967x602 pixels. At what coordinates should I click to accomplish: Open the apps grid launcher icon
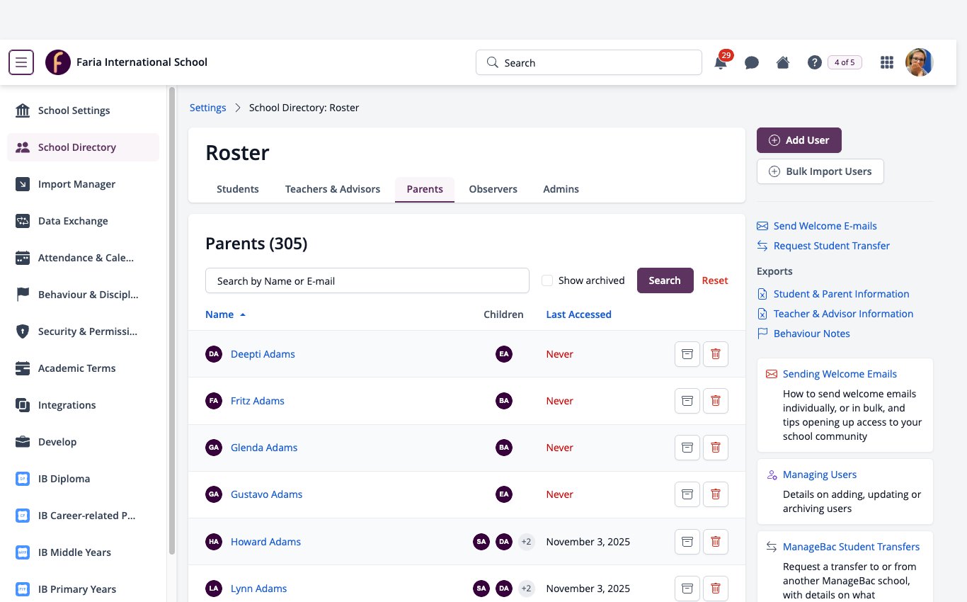[886, 62]
